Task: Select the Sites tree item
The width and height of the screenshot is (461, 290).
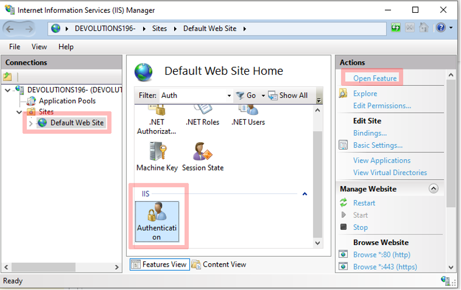Action: click(x=46, y=112)
